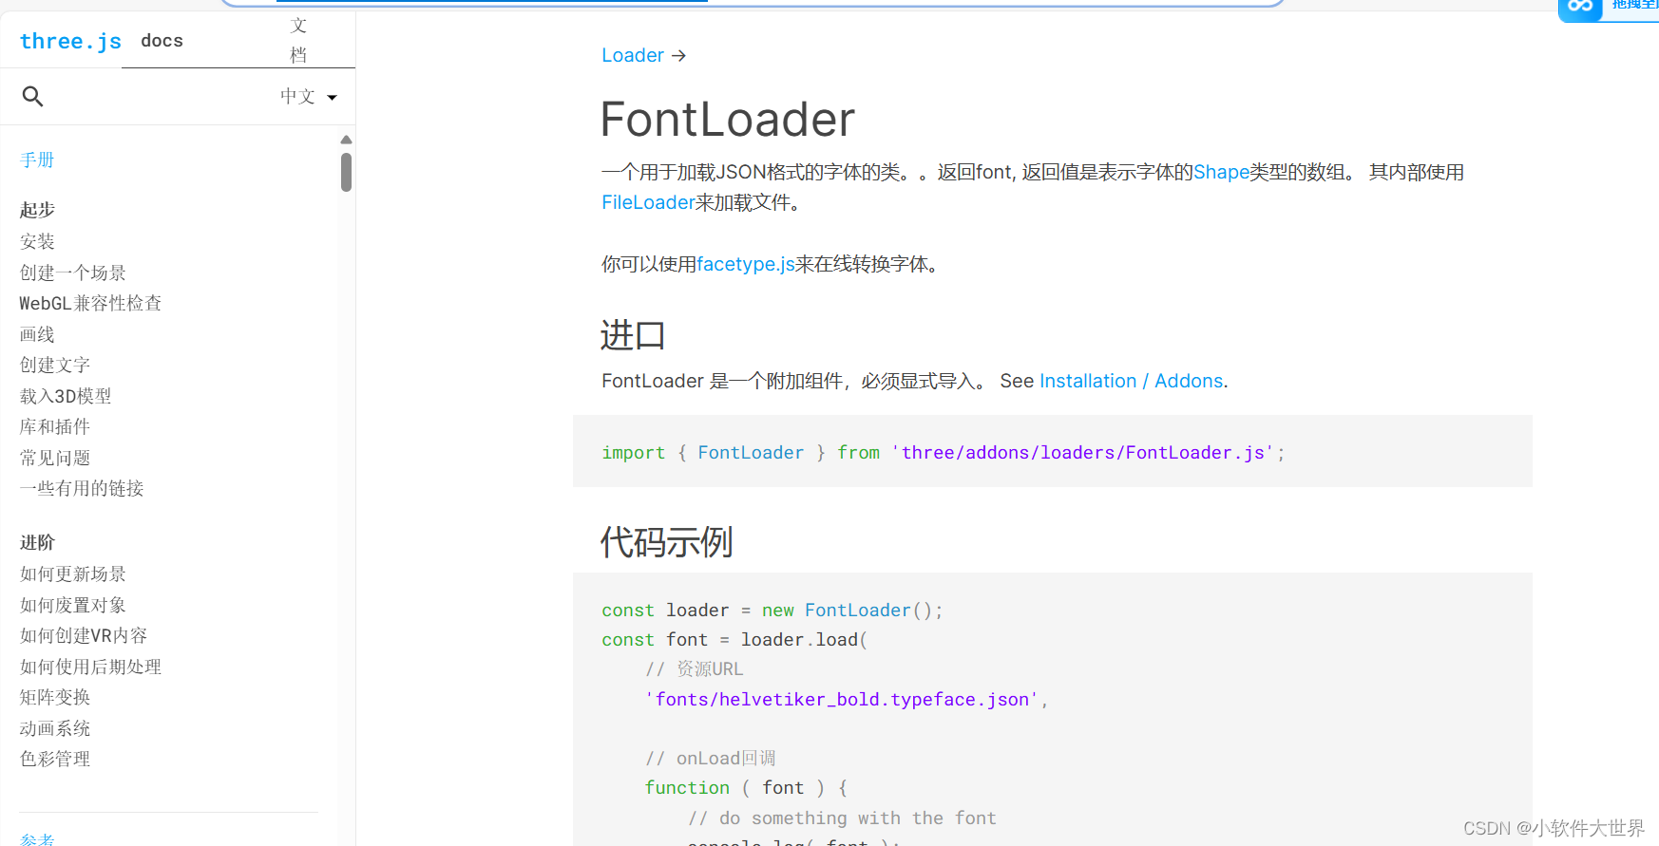Open the 库和插件 page

click(x=55, y=427)
